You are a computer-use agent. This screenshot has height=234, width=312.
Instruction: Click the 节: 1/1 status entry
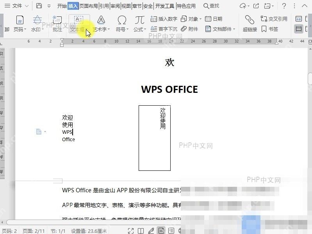58,231
